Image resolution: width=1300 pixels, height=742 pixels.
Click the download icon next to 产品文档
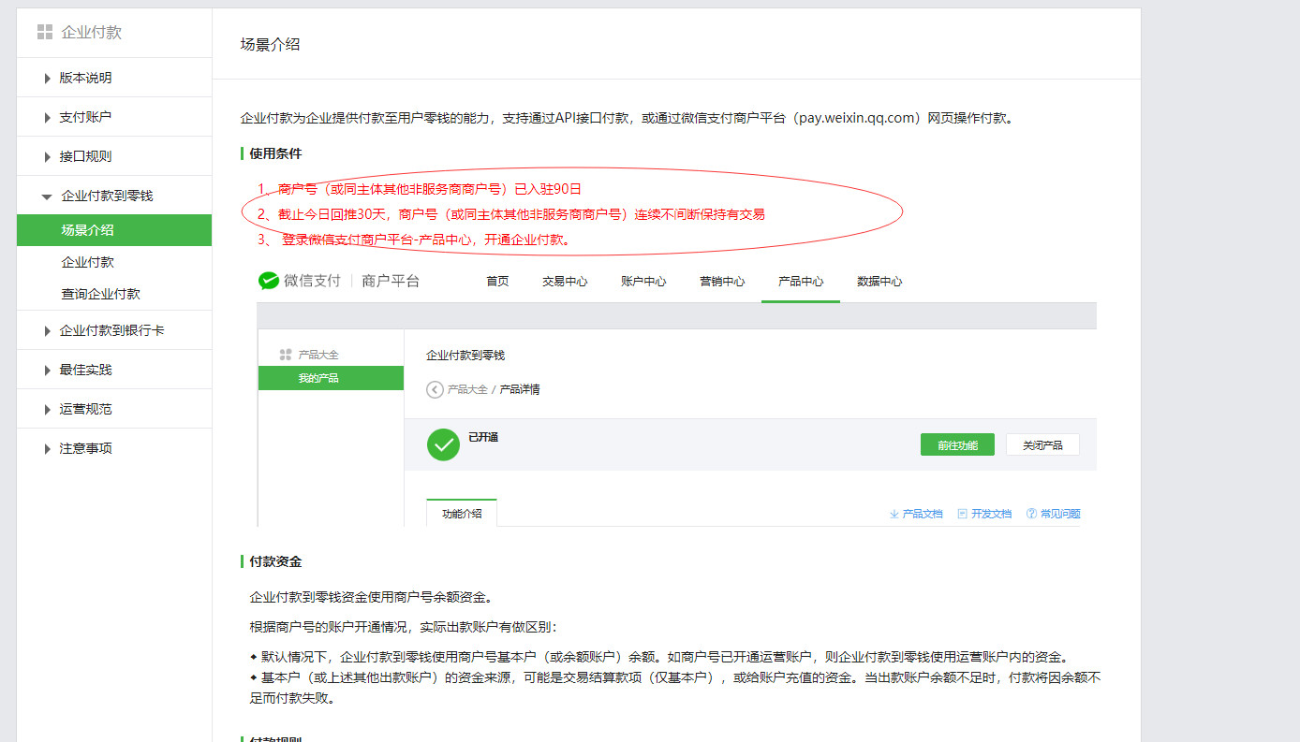894,514
